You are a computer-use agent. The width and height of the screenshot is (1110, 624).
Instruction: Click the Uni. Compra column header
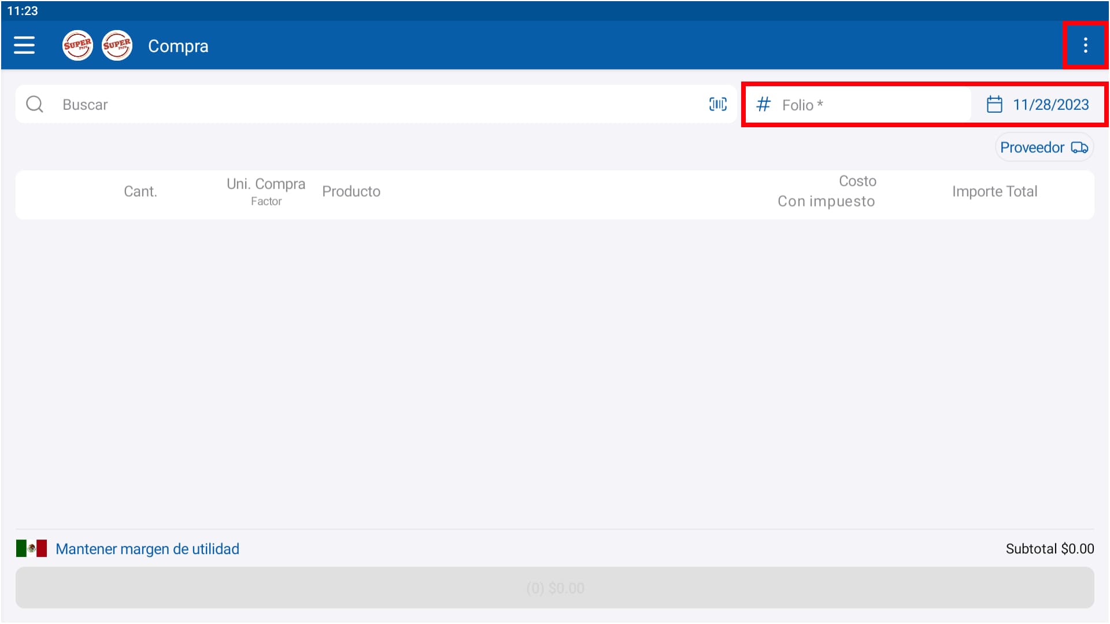coord(266,184)
